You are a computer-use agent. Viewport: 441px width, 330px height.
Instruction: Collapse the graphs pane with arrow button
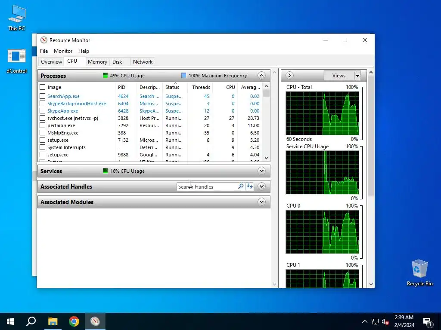click(x=289, y=76)
